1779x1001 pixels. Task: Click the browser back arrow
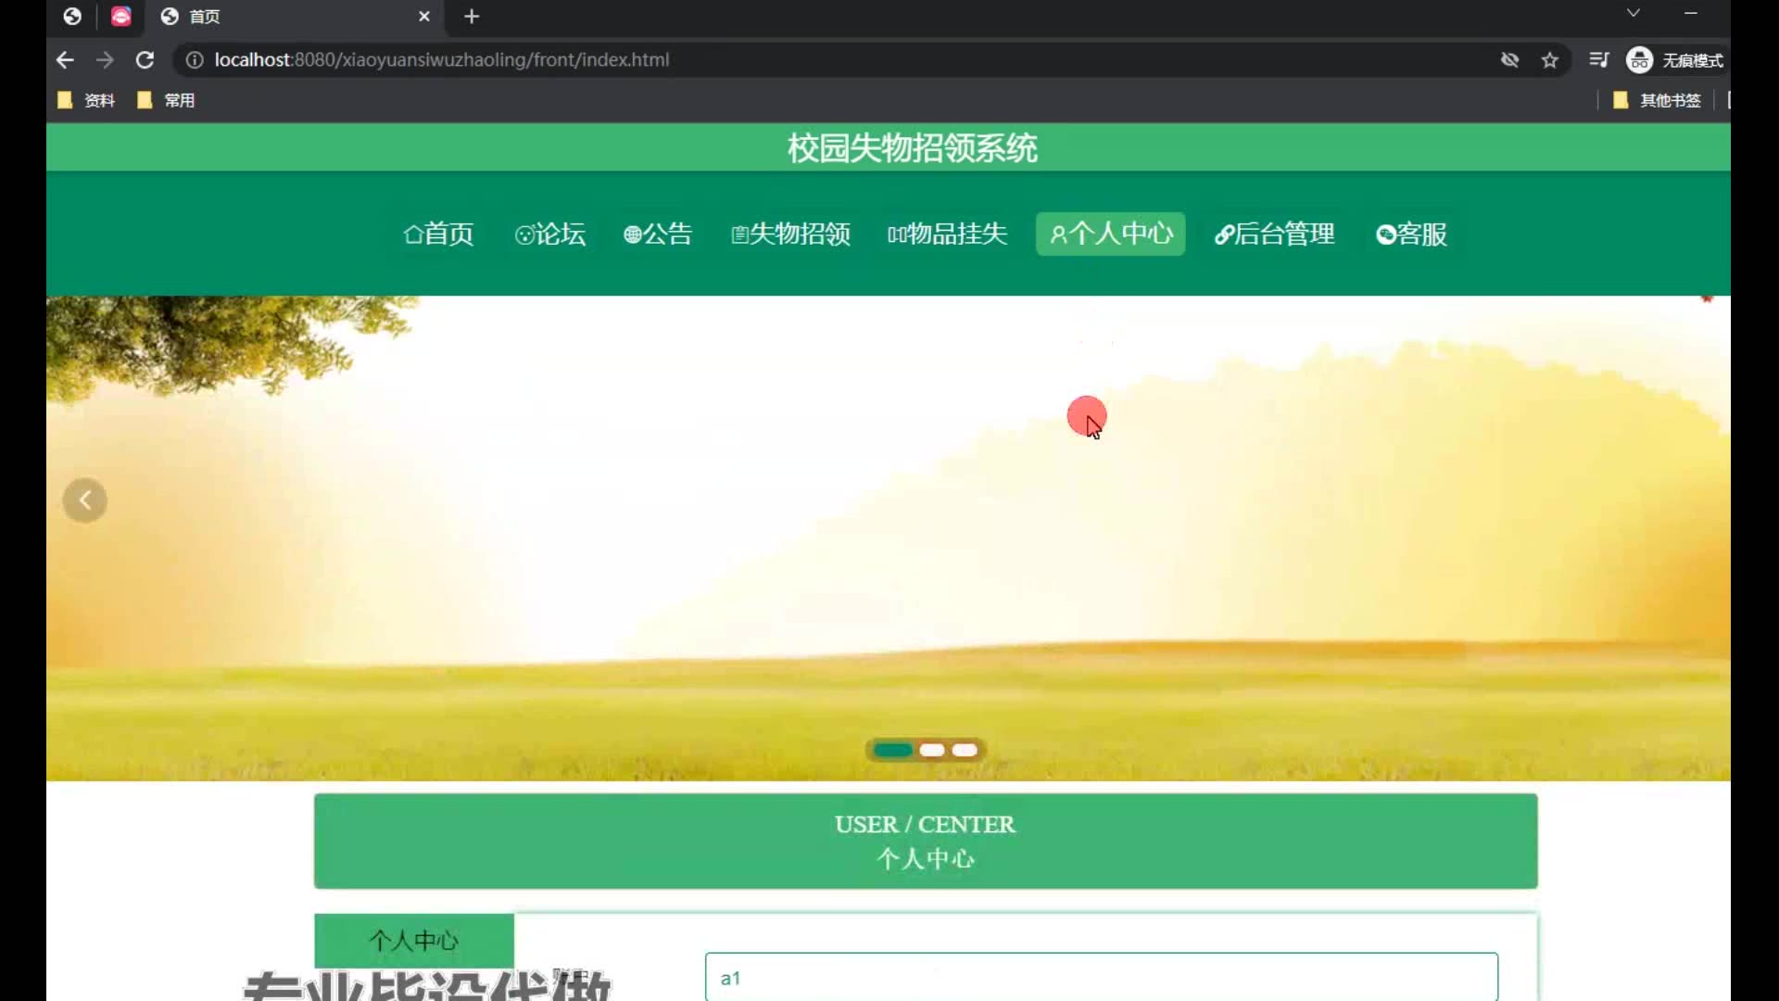point(65,60)
